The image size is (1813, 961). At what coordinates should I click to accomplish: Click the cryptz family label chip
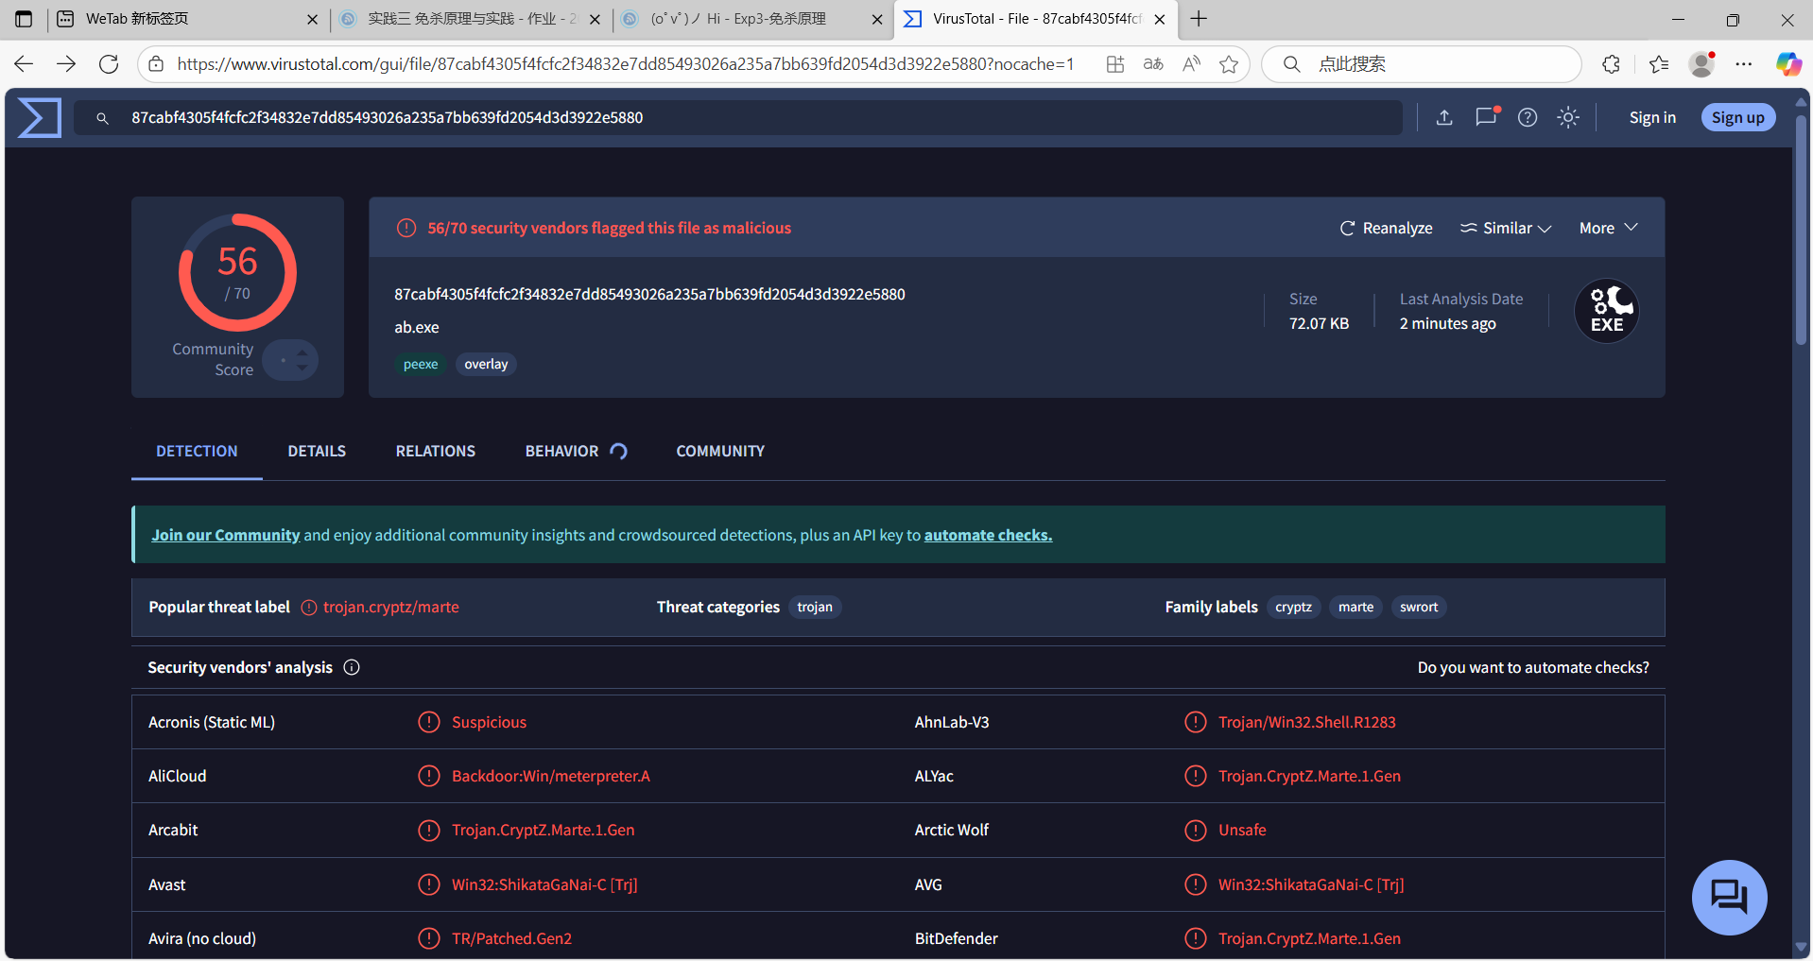[x=1293, y=607]
